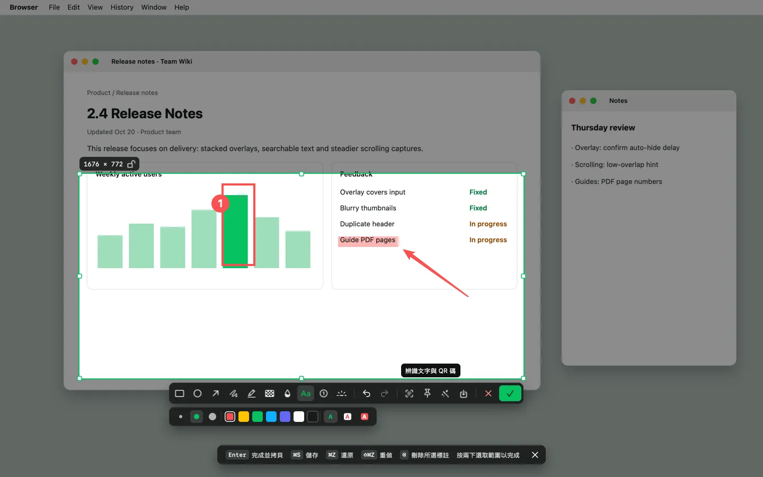Redo the undone annotation
763x477 pixels.
pyautogui.click(x=385, y=394)
